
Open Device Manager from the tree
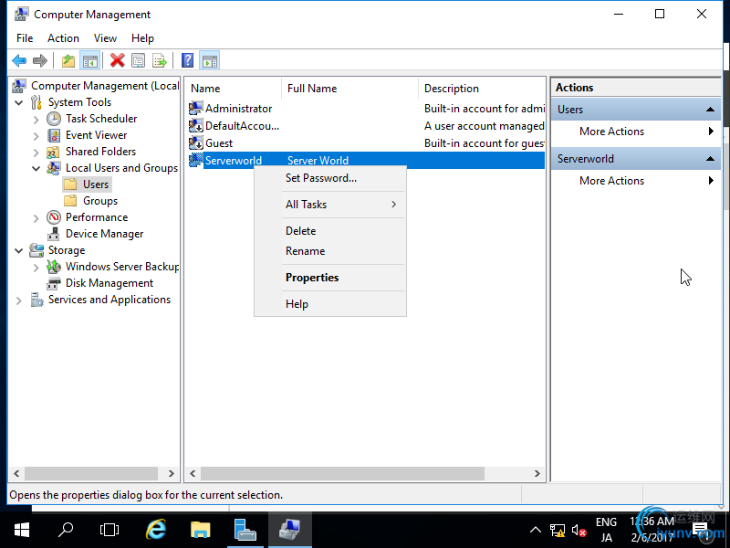(x=104, y=234)
